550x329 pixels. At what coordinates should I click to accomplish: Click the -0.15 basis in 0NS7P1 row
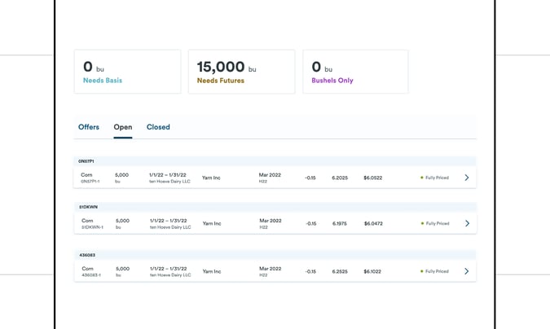(310, 178)
